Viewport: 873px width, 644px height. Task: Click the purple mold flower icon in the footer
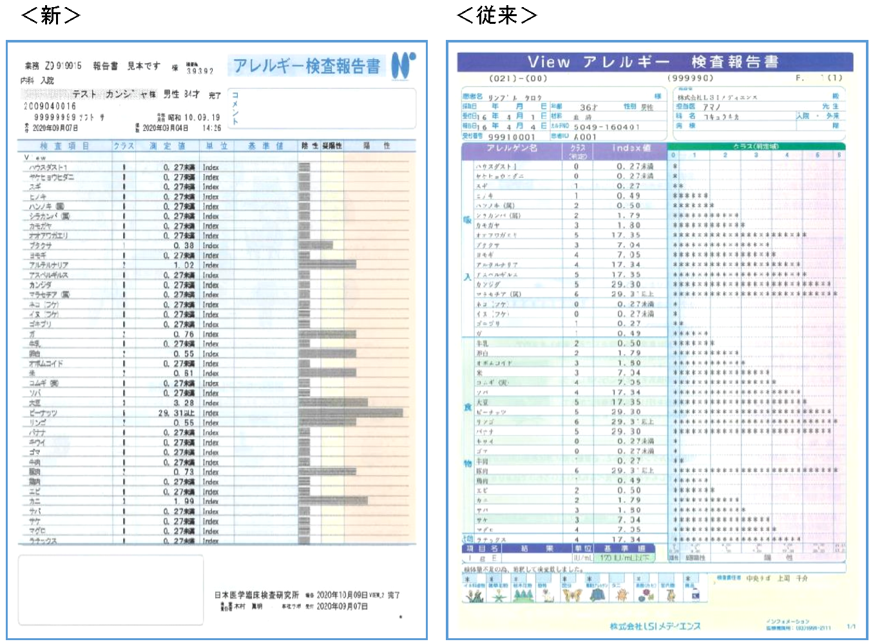coord(645,596)
